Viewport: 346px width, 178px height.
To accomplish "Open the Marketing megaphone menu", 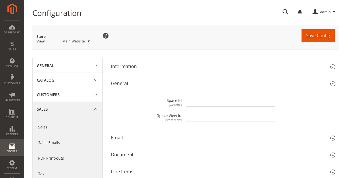I will [12, 97].
